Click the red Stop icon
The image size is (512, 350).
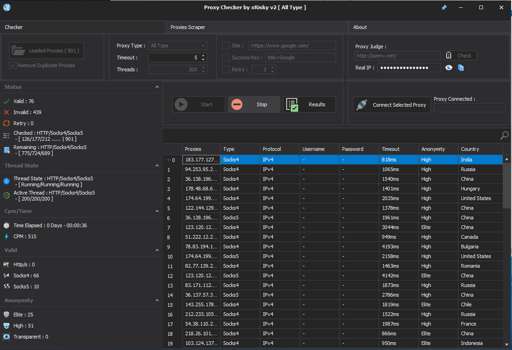237,104
